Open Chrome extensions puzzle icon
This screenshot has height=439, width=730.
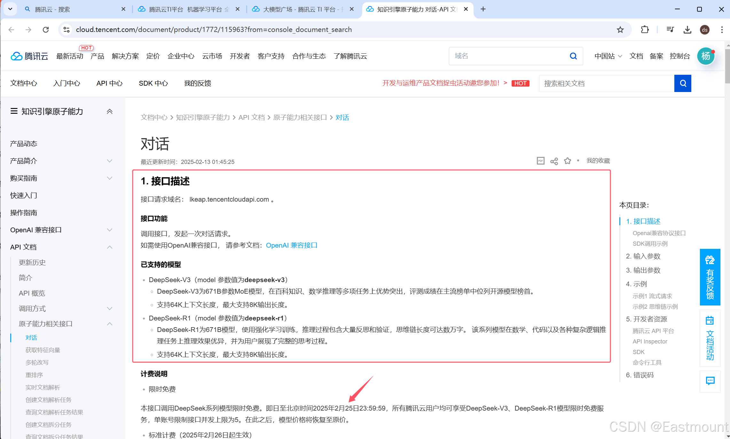[x=645, y=30]
